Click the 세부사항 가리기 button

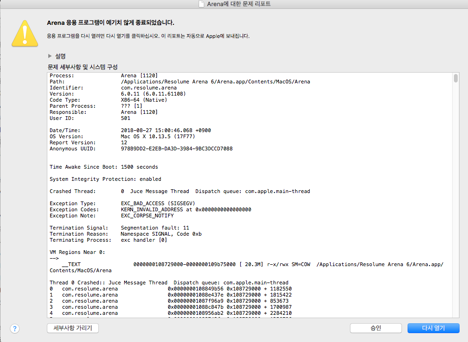(x=73, y=328)
